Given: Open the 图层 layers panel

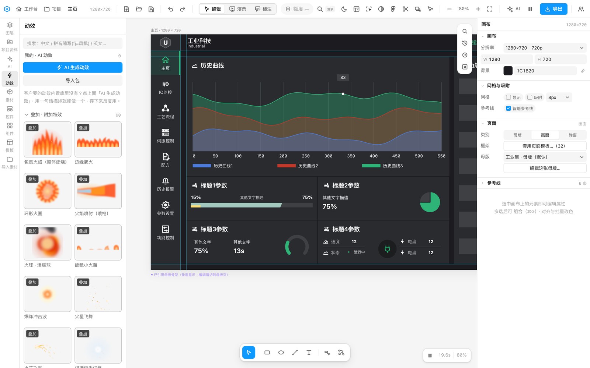Looking at the screenshot, I should click(x=10, y=28).
